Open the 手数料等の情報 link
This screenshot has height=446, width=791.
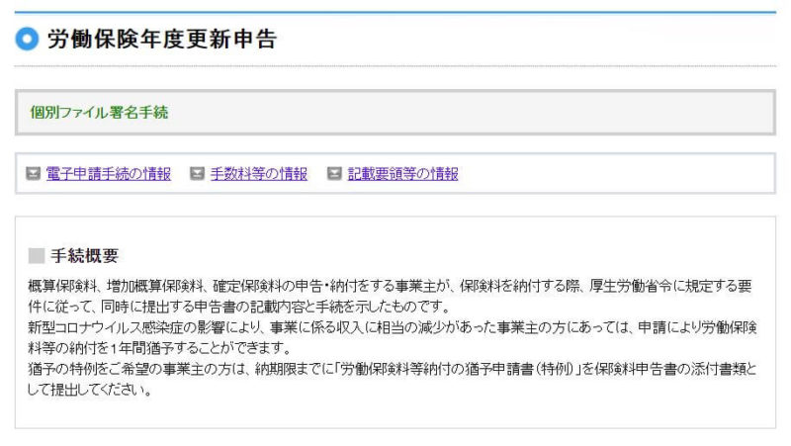pyautogui.click(x=259, y=174)
